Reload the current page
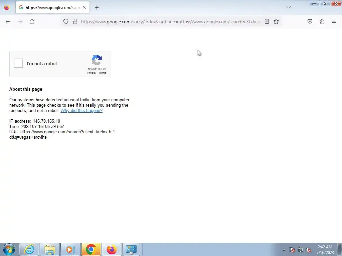342x256 pixels. (32, 22)
